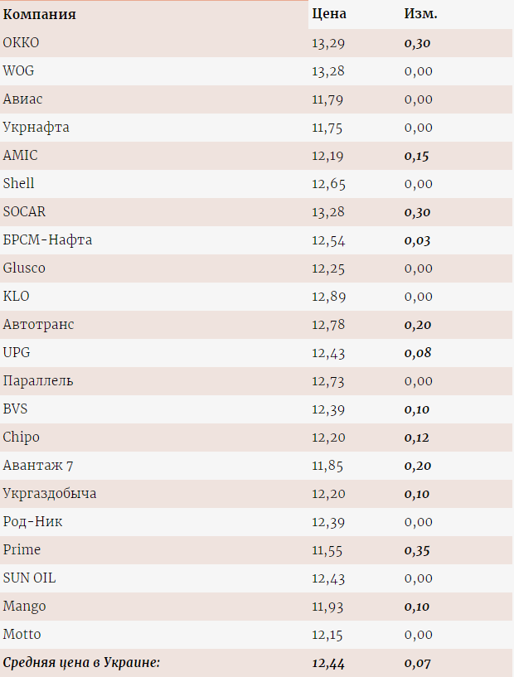This screenshot has width=514, height=677.
Task: Select the Shell company row
Action: (x=256, y=184)
